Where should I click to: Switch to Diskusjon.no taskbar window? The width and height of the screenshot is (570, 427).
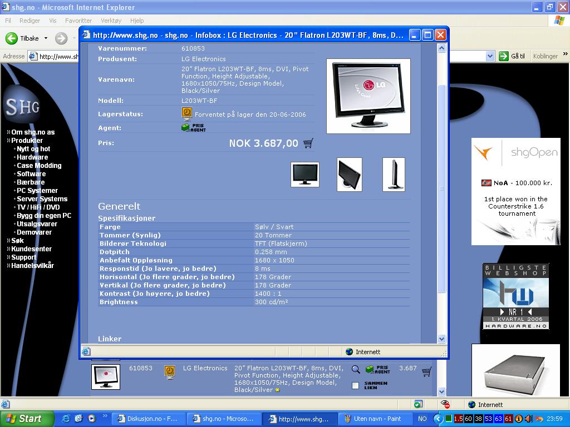click(148, 419)
